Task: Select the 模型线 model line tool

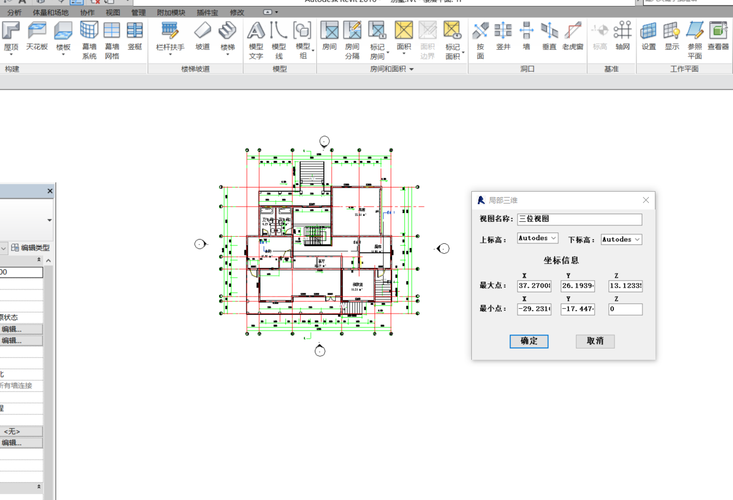Action: (279, 40)
